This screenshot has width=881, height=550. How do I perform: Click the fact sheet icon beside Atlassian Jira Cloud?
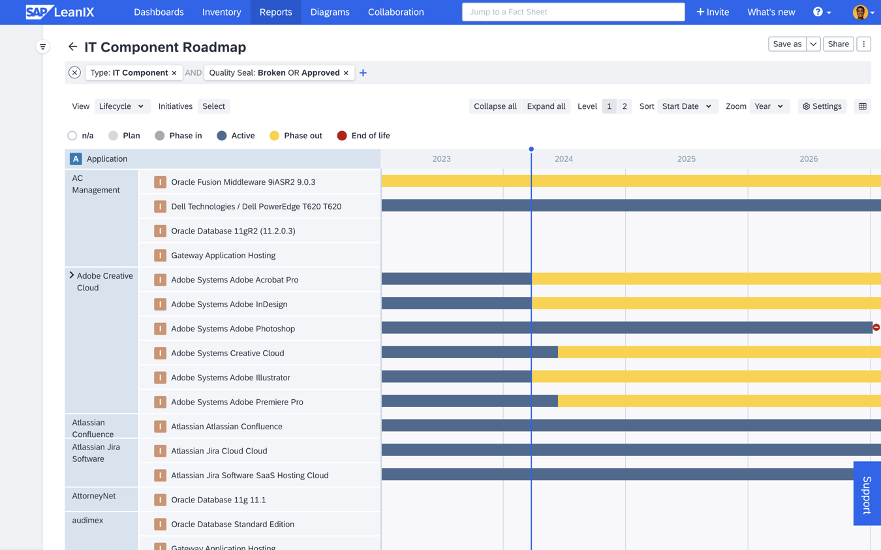coord(160,451)
